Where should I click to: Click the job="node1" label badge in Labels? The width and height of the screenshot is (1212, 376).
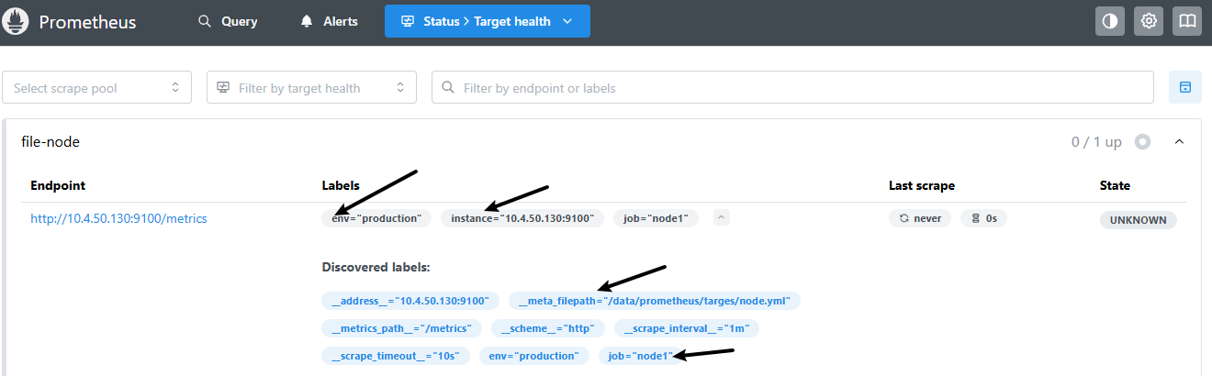(656, 219)
